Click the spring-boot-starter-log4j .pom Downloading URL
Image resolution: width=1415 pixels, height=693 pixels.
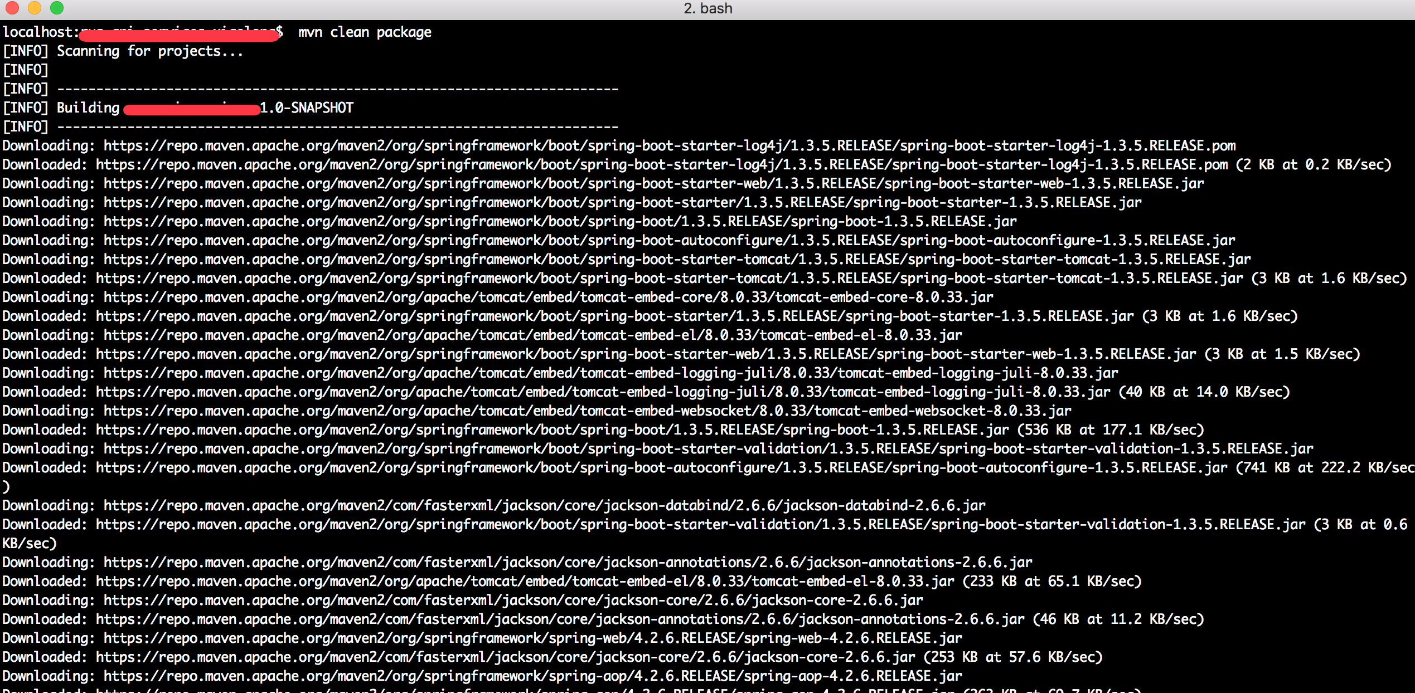click(670, 146)
